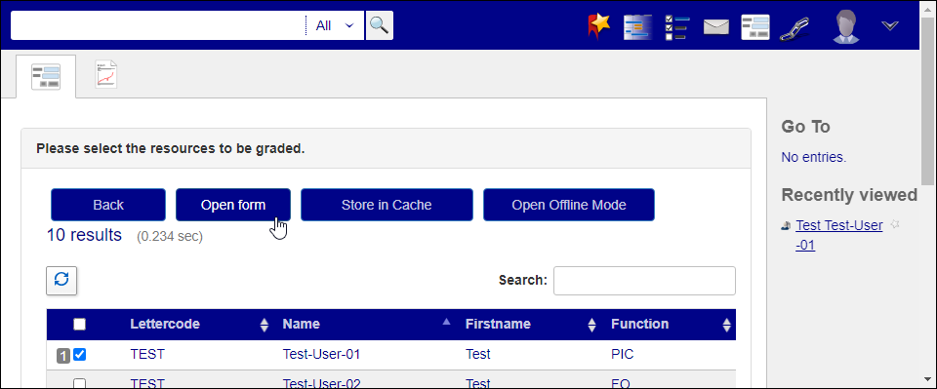
Task: Click 'No entries.' under Go To
Action: (814, 158)
